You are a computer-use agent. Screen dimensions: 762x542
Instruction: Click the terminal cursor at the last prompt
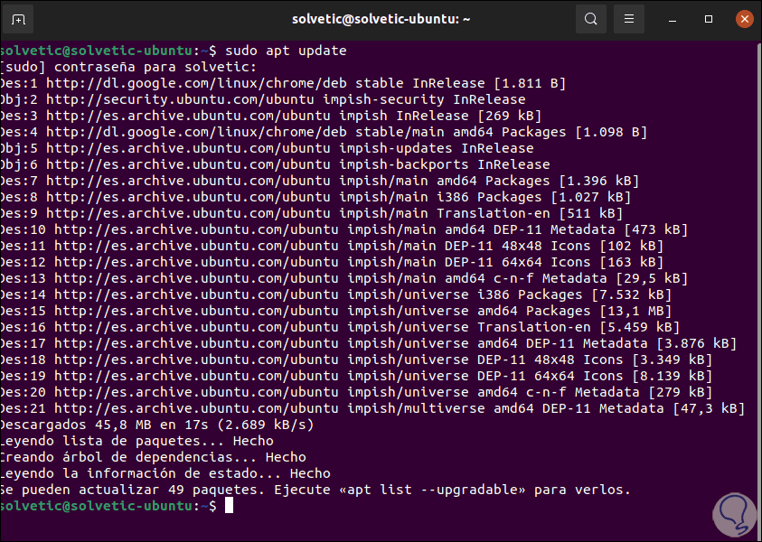point(230,506)
